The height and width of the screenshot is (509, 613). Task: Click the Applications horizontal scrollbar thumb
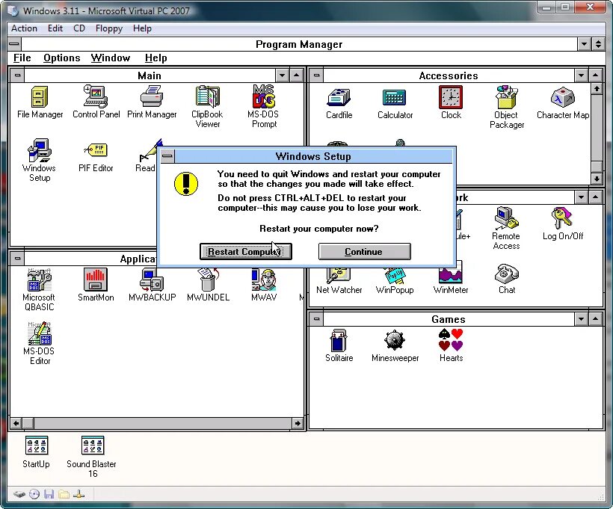(28, 423)
